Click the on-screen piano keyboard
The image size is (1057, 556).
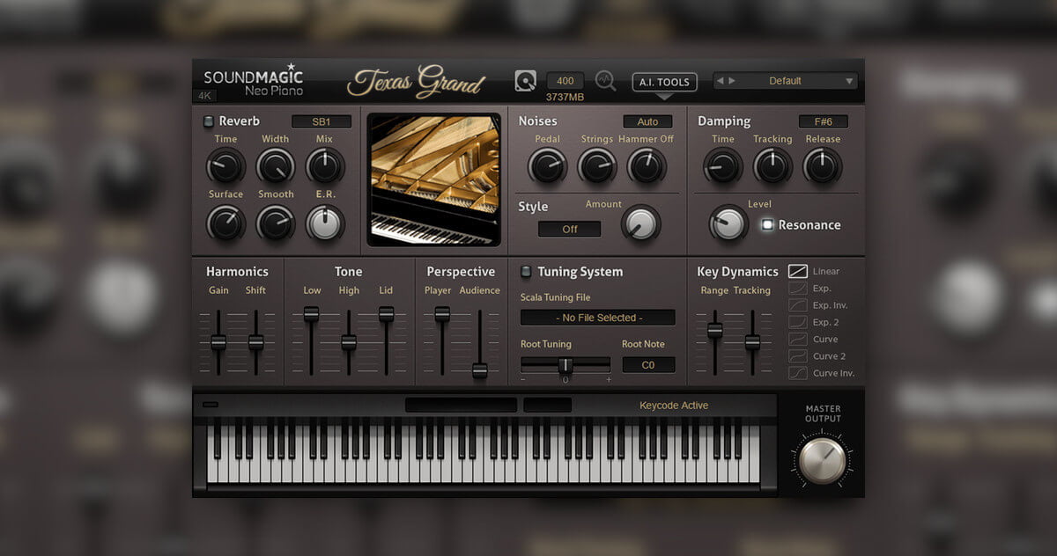484,450
